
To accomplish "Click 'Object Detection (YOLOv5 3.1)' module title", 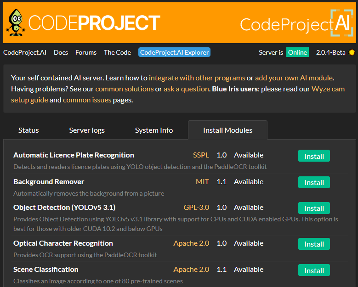I will [x=64, y=208].
